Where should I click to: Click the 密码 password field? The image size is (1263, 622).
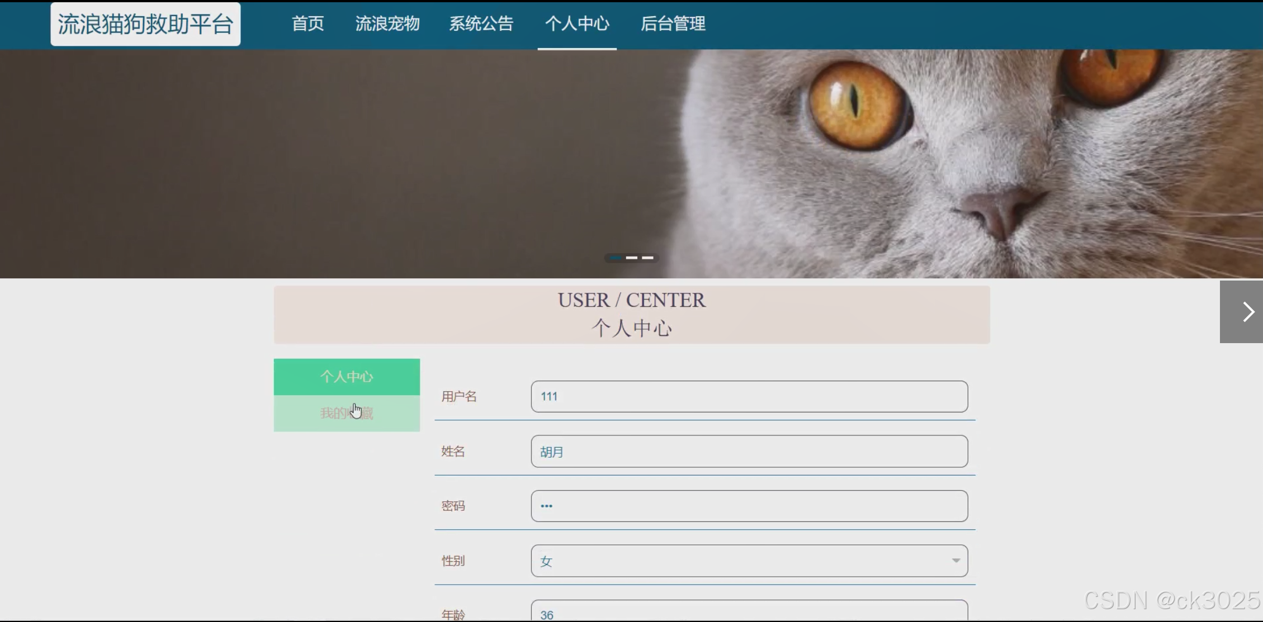pos(749,506)
